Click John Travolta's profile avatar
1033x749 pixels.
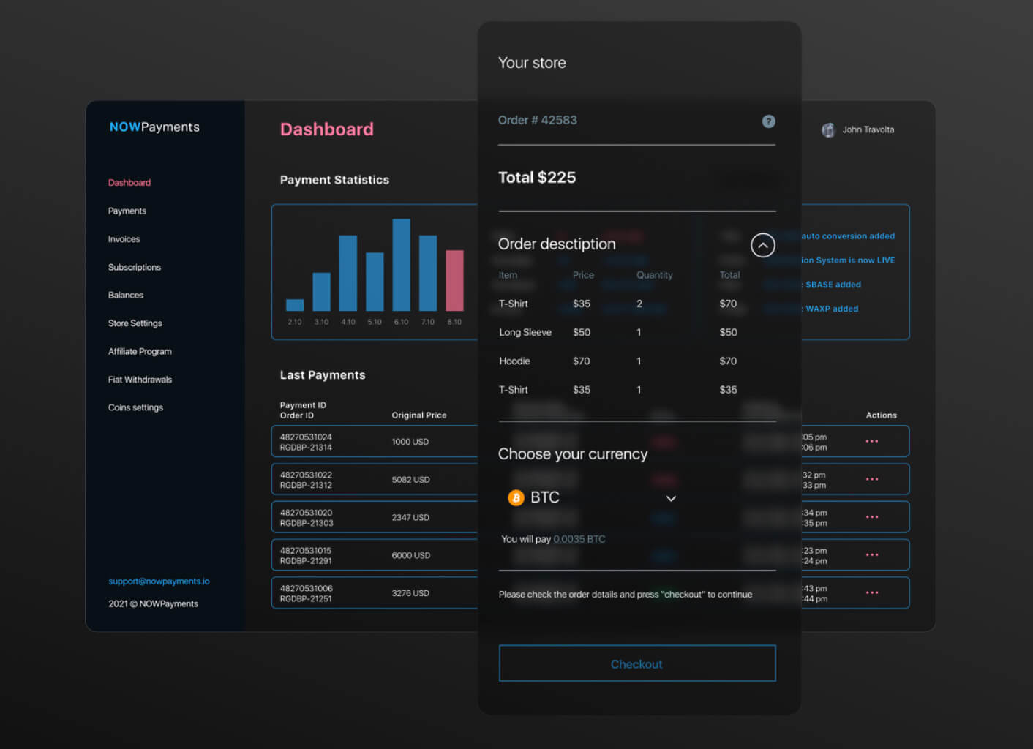click(x=828, y=129)
